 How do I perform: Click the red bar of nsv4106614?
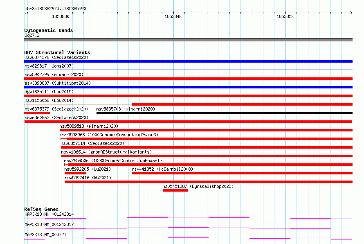pos(207,156)
